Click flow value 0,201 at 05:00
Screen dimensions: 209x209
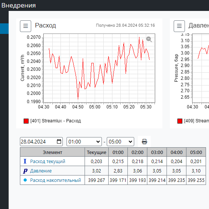click(x=196, y=162)
